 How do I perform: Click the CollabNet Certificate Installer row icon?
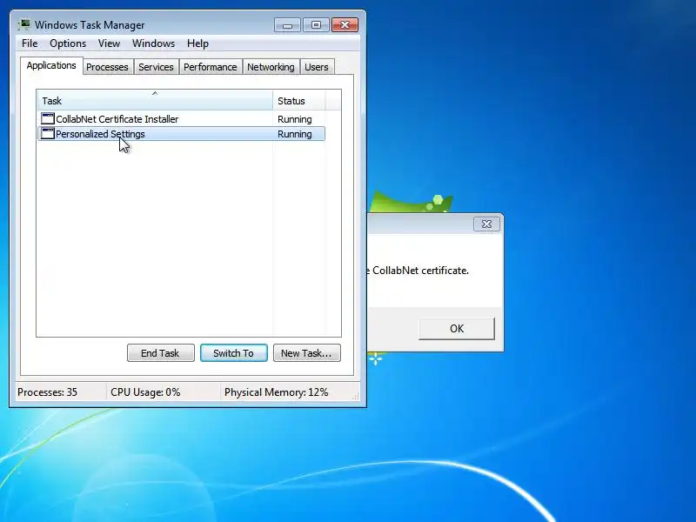coord(48,118)
